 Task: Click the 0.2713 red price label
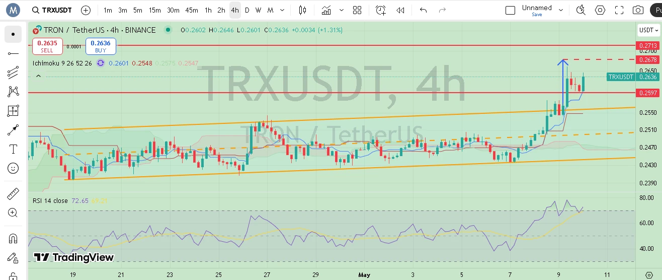point(648,45)
